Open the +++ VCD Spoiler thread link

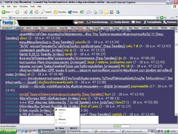tap(67, 103)
